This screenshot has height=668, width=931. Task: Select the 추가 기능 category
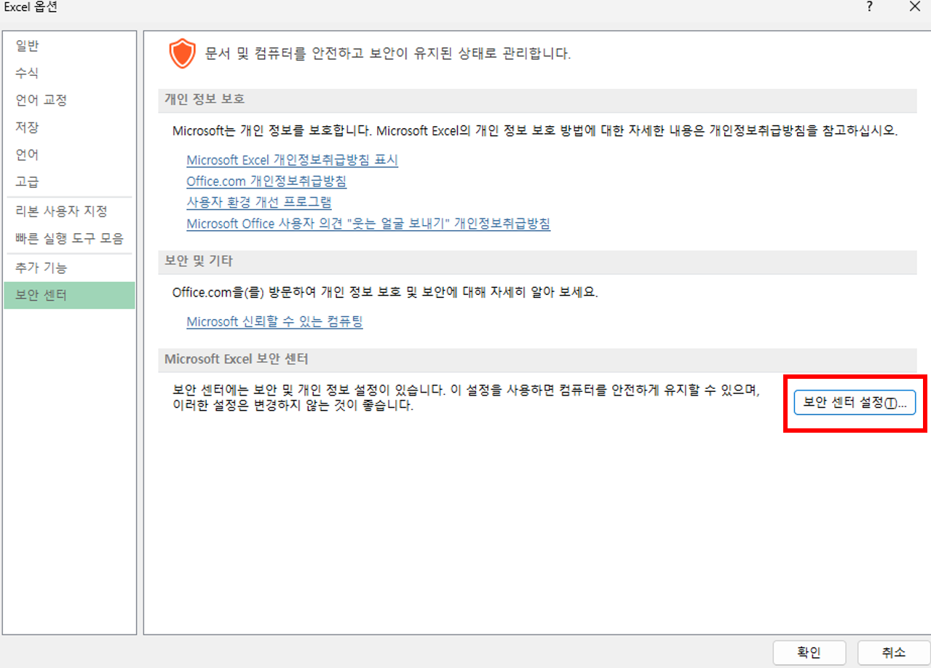coord(69,268)
